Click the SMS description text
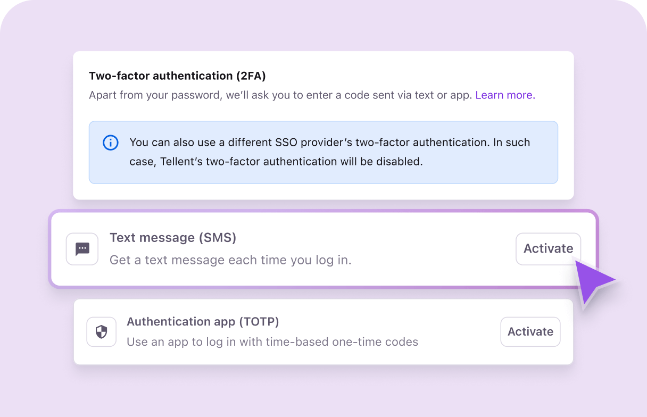 [x=230, y=260]
